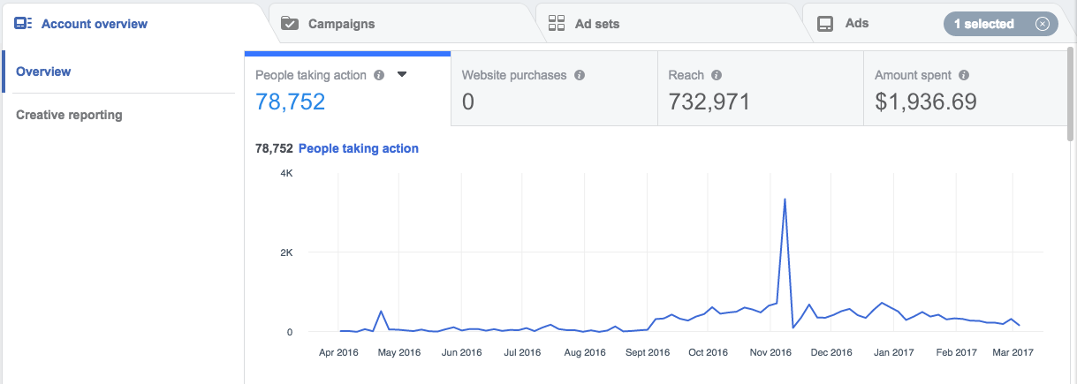Click the Jan 2017 axis label
Viewport: 1077px width, 384px height.
tap(894, 352)
